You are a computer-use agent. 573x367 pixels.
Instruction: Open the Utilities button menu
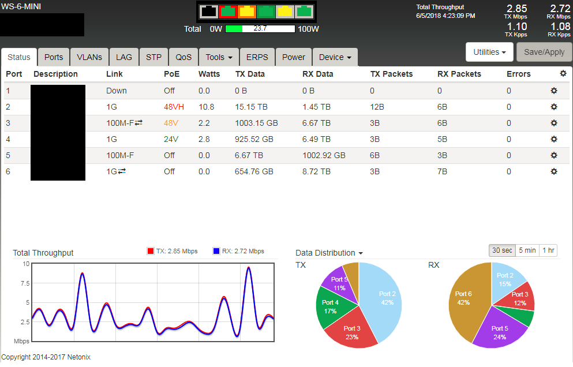489,52
